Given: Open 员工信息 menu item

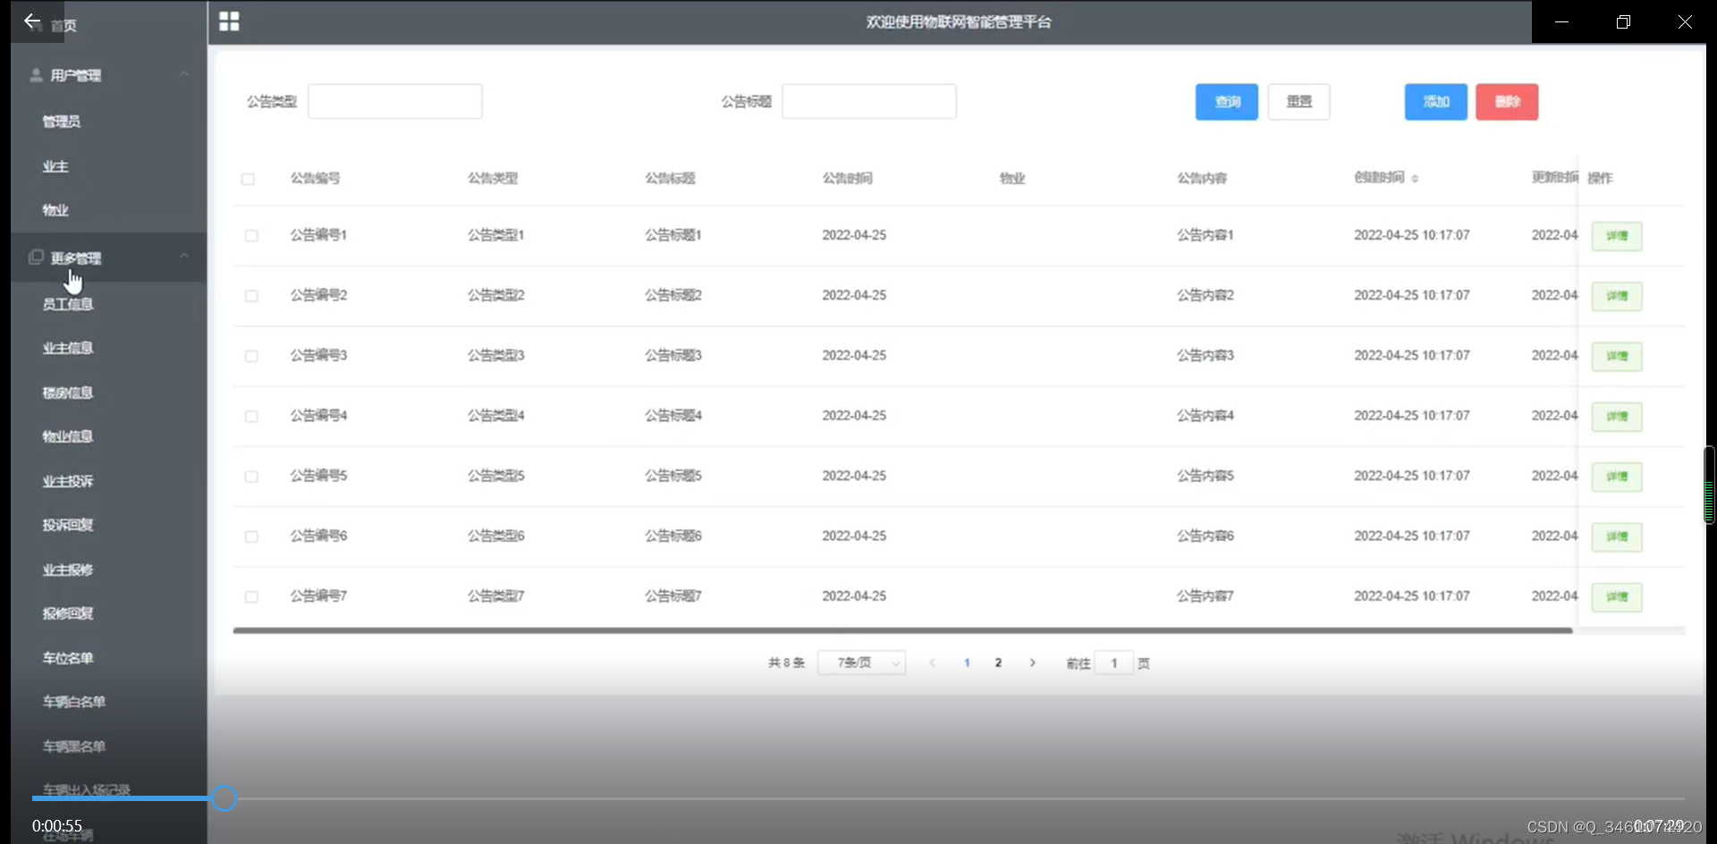Looking at the screenshot, I should [68, 304].
